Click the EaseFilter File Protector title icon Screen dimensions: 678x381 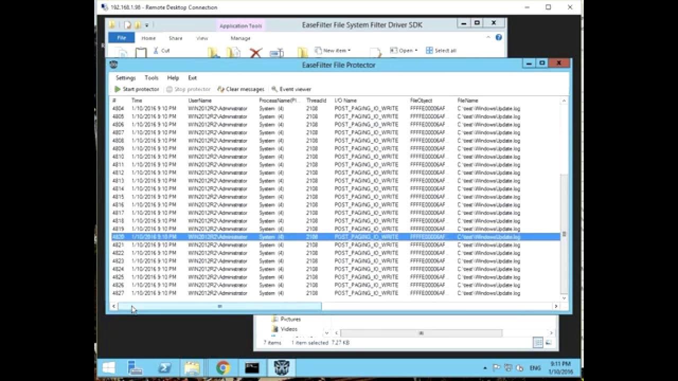pos(113,65)
